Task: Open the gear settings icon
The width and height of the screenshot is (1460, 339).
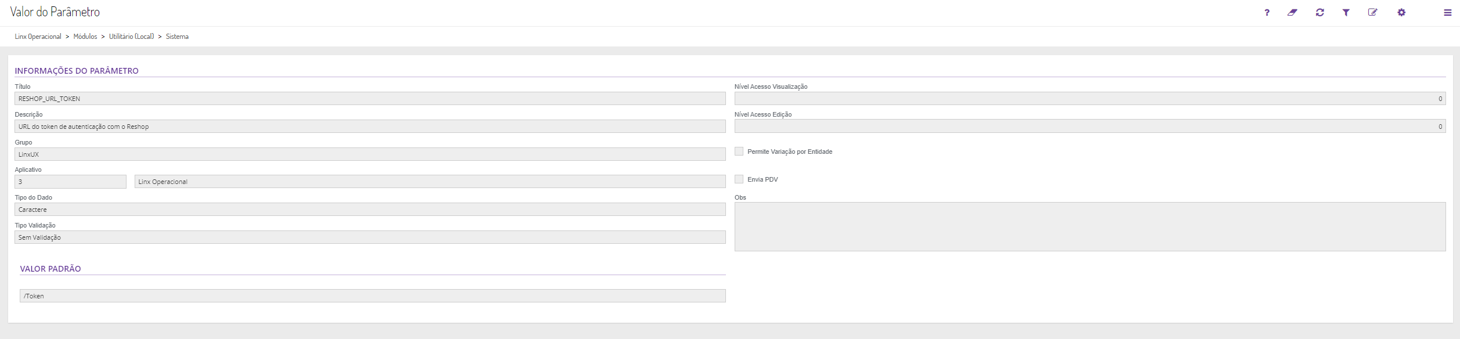Action: [x=1401, y=13]
